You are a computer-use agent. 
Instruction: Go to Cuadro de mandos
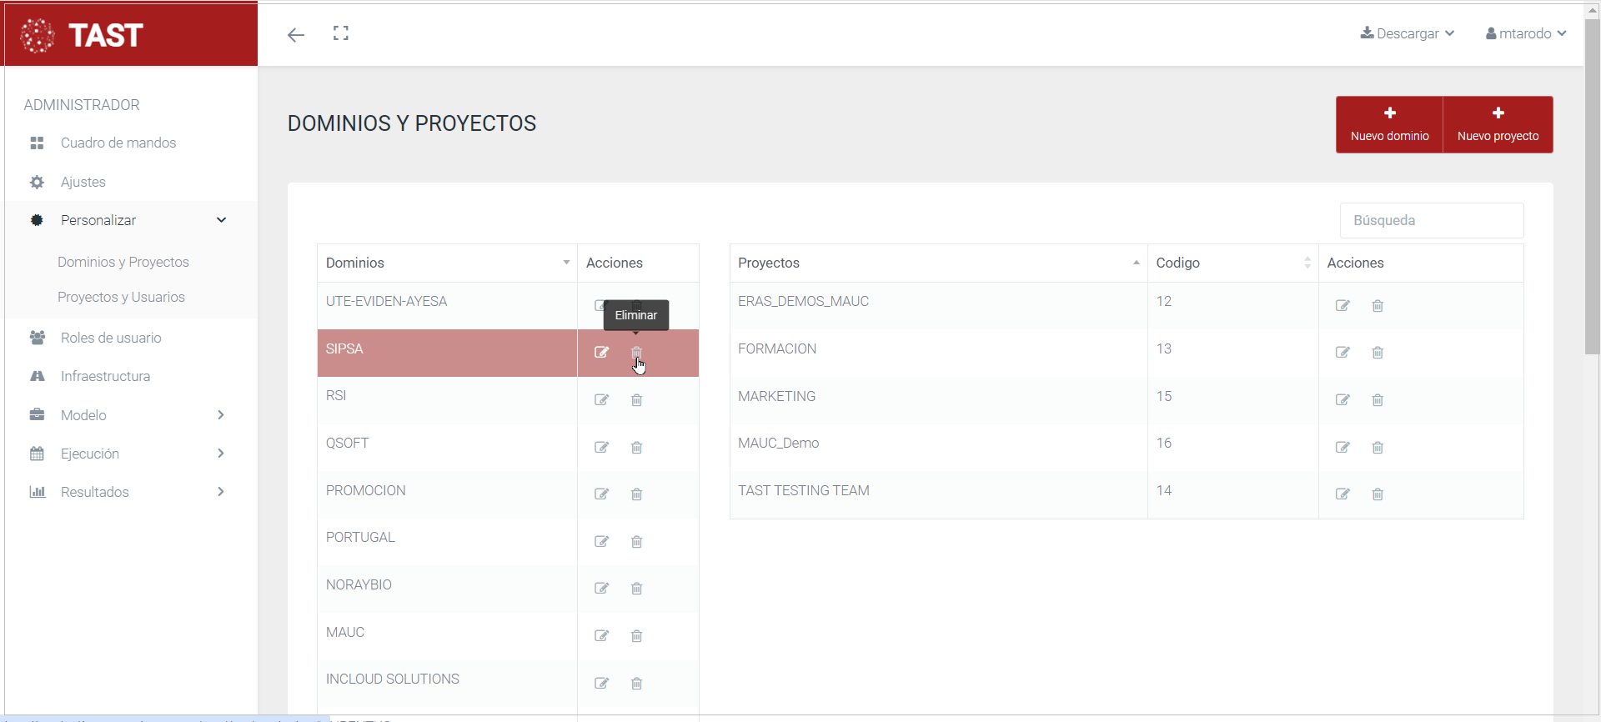(x=118, y=143)
